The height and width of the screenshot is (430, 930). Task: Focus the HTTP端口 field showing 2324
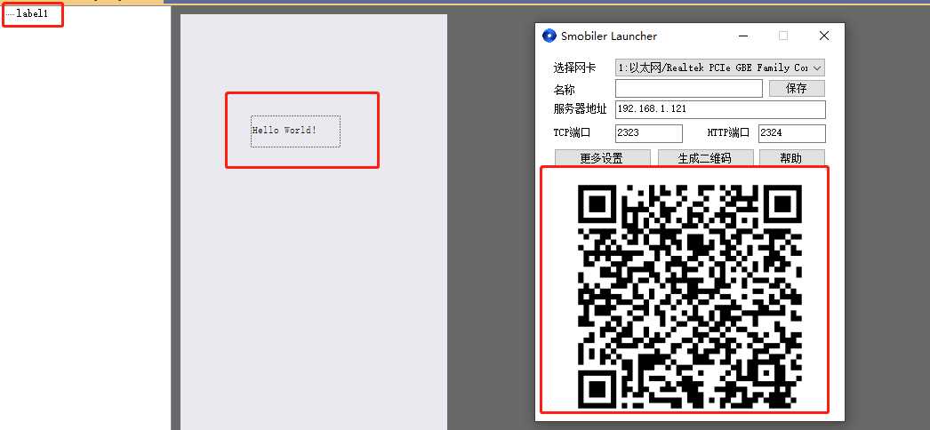click(792, 133)
